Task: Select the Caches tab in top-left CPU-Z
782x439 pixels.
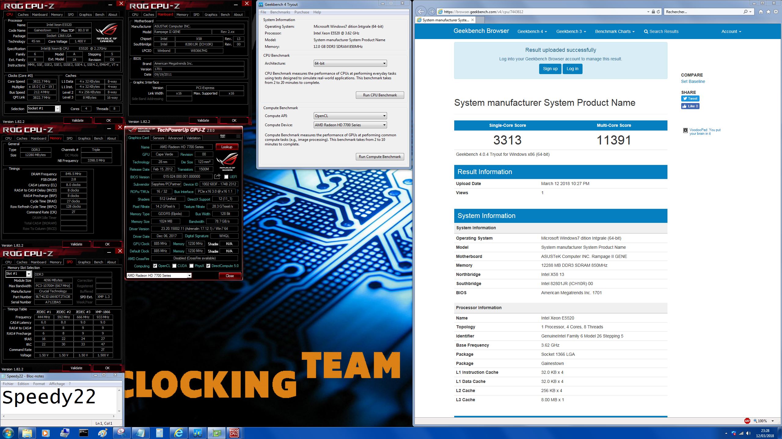Action: click(x=23, y=15)
